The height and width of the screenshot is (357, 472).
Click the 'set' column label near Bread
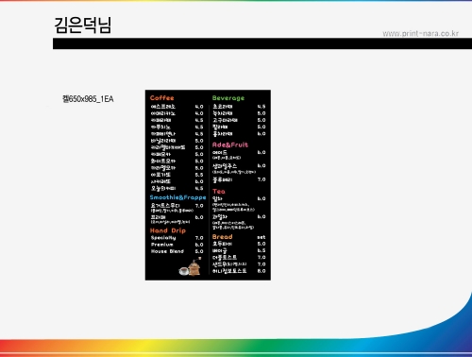click(x=261, y=237)
